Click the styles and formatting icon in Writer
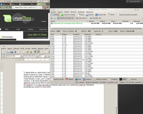Viewport: 143px width, 114px height. (x=4, y=56)
